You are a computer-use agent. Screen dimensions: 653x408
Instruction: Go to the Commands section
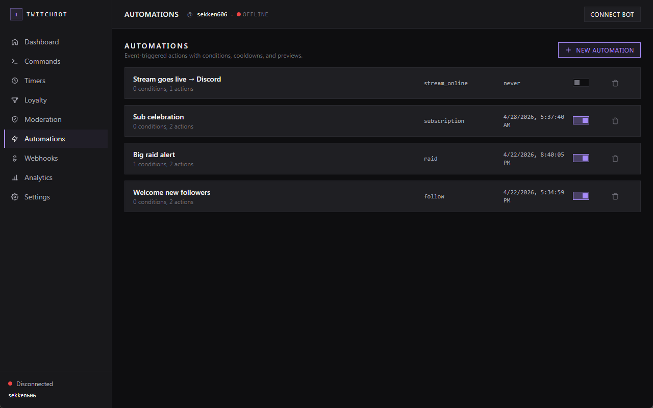tap(56, 61)
